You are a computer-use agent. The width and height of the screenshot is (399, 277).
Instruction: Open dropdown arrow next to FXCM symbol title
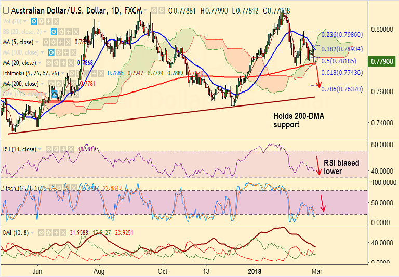[145, 10]
